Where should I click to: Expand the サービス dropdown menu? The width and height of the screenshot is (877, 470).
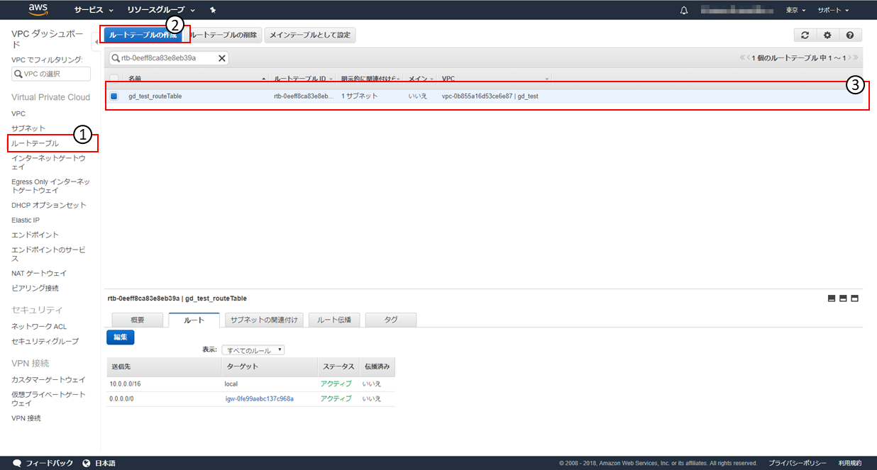(x=94, y=11)
